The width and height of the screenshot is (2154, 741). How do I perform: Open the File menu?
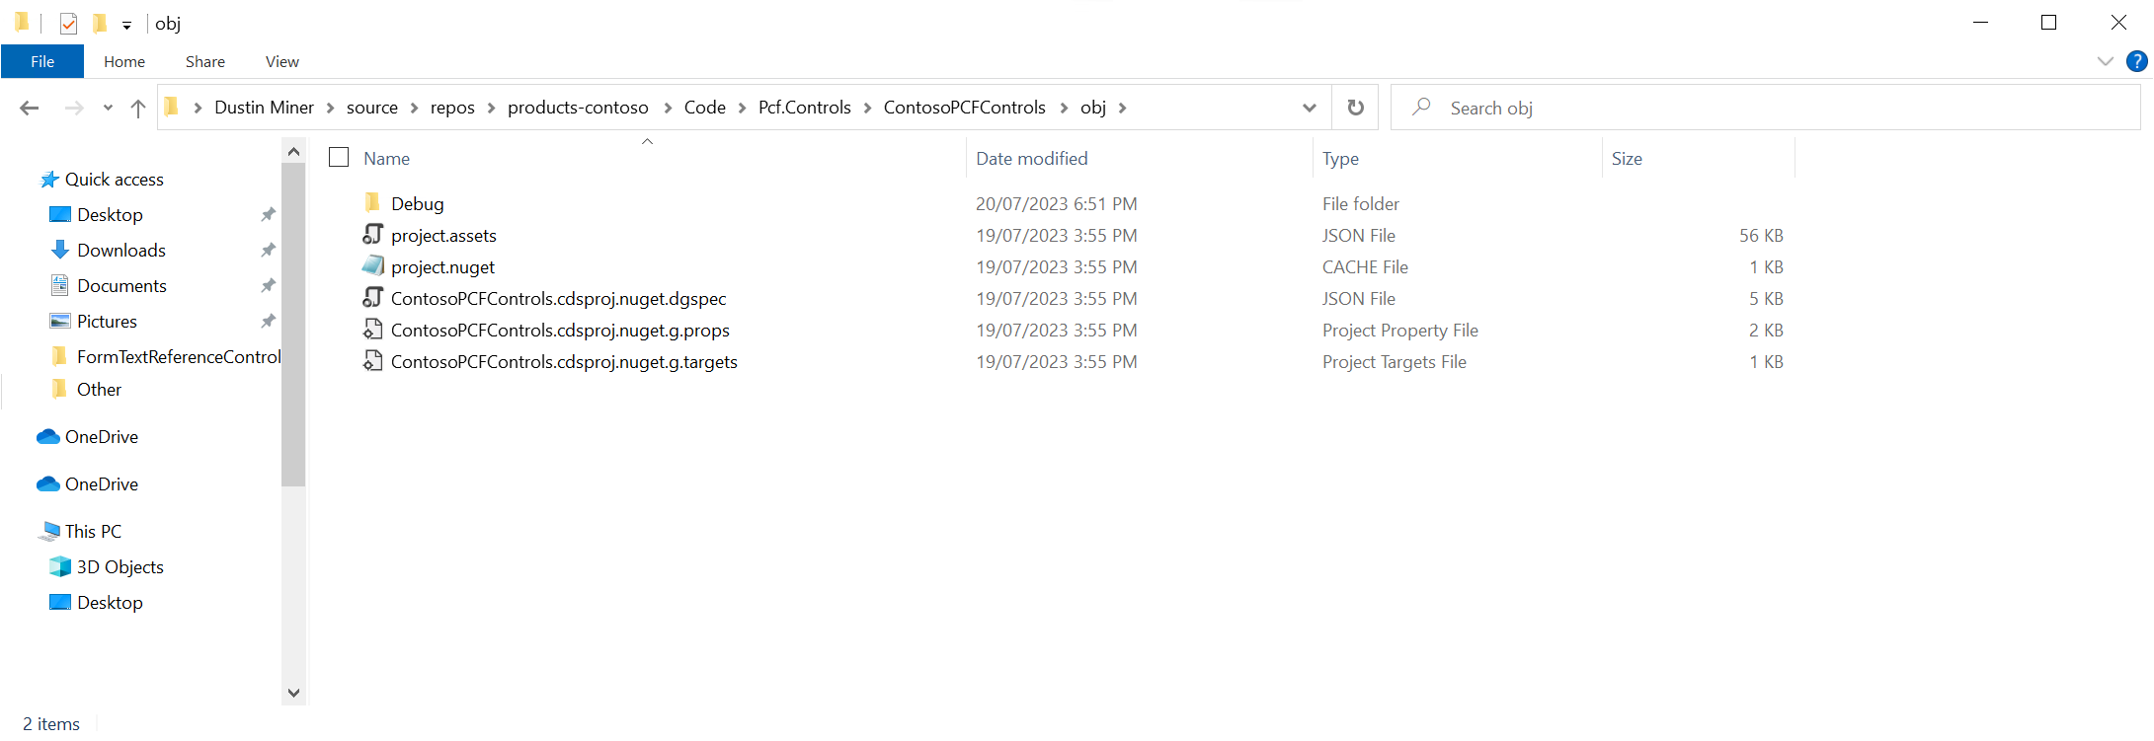tap(42, 61)
